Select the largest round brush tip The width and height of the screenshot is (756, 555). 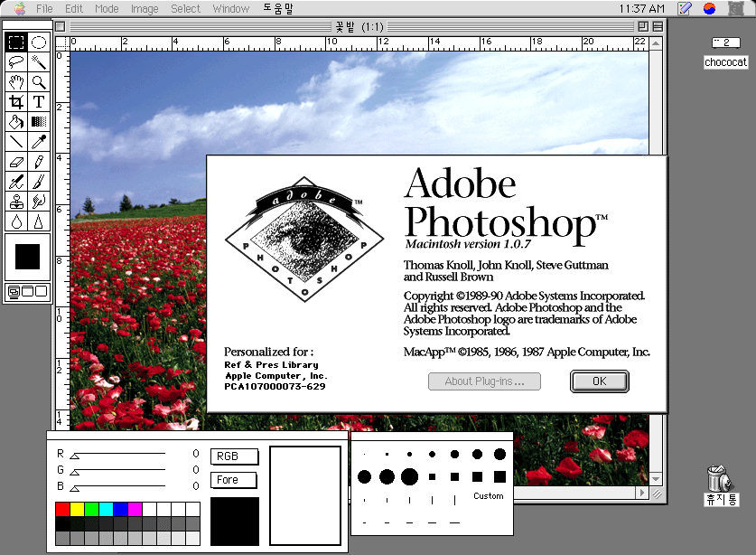point(409,477)
